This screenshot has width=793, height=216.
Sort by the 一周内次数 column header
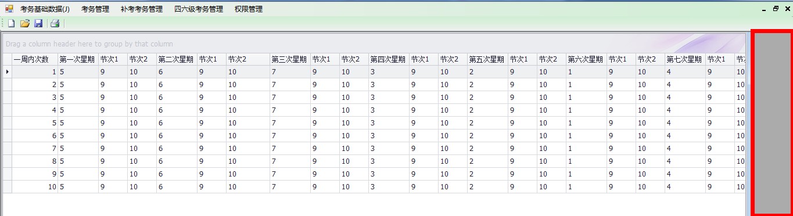pyautogui.click(x=35, y=59)
